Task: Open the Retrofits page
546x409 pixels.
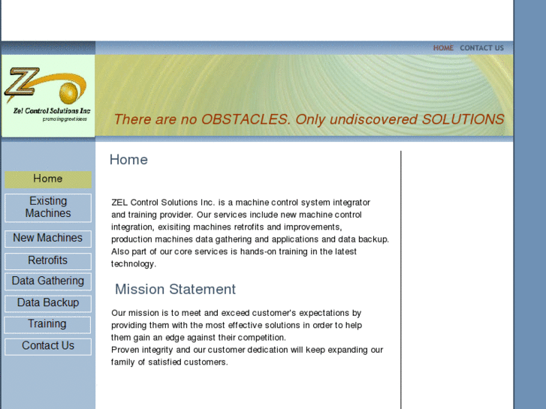Action: [48, 261]
